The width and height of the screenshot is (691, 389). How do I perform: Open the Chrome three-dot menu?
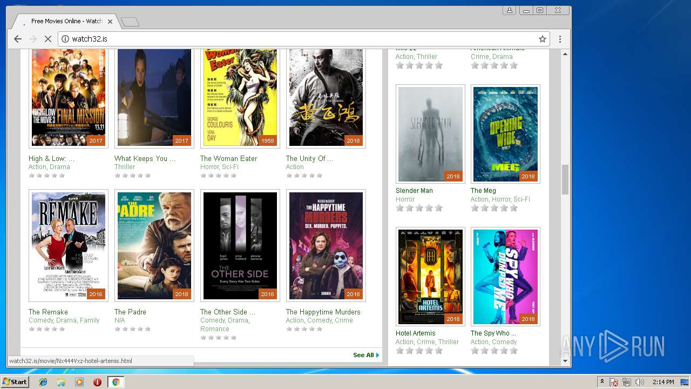(x=560, y=39)
